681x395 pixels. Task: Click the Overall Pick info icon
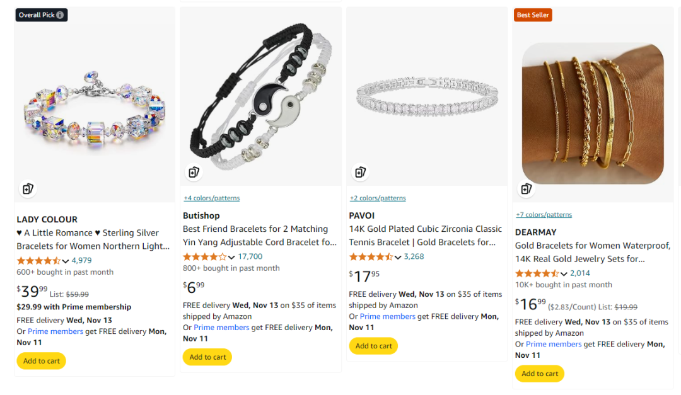pos(60,15)
